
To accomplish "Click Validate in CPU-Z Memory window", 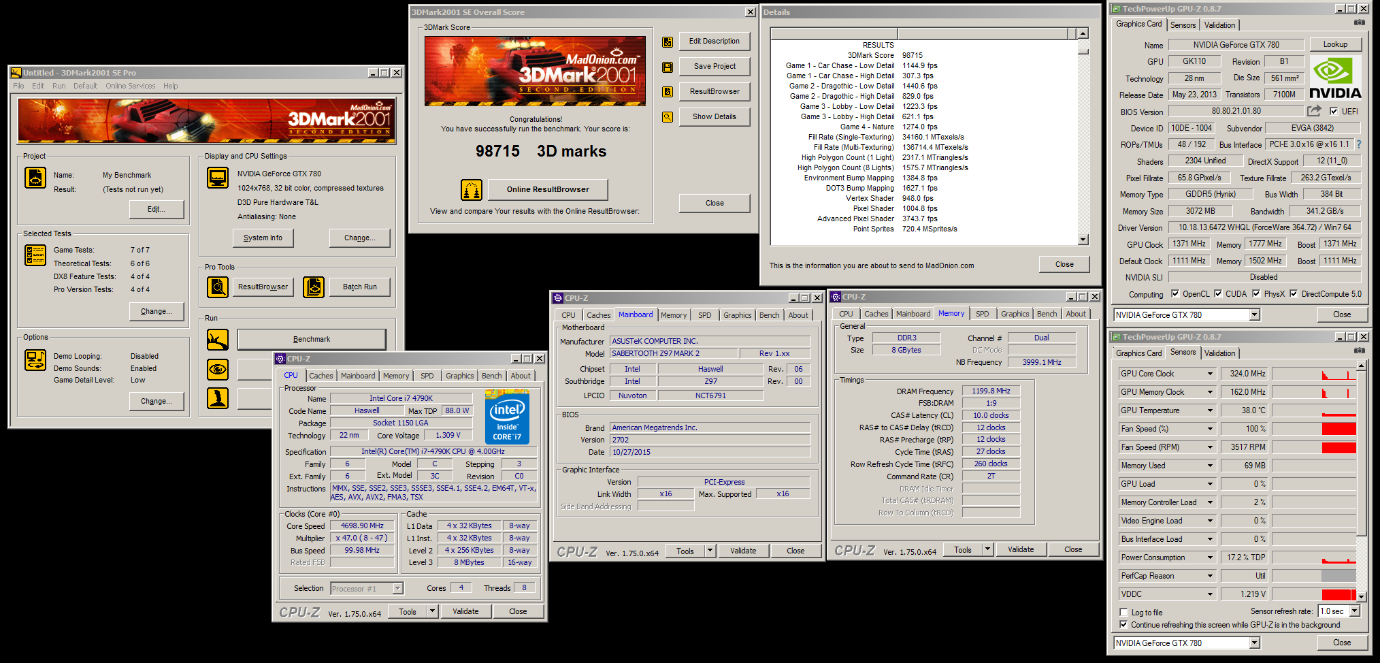I will pos(1021,549).
